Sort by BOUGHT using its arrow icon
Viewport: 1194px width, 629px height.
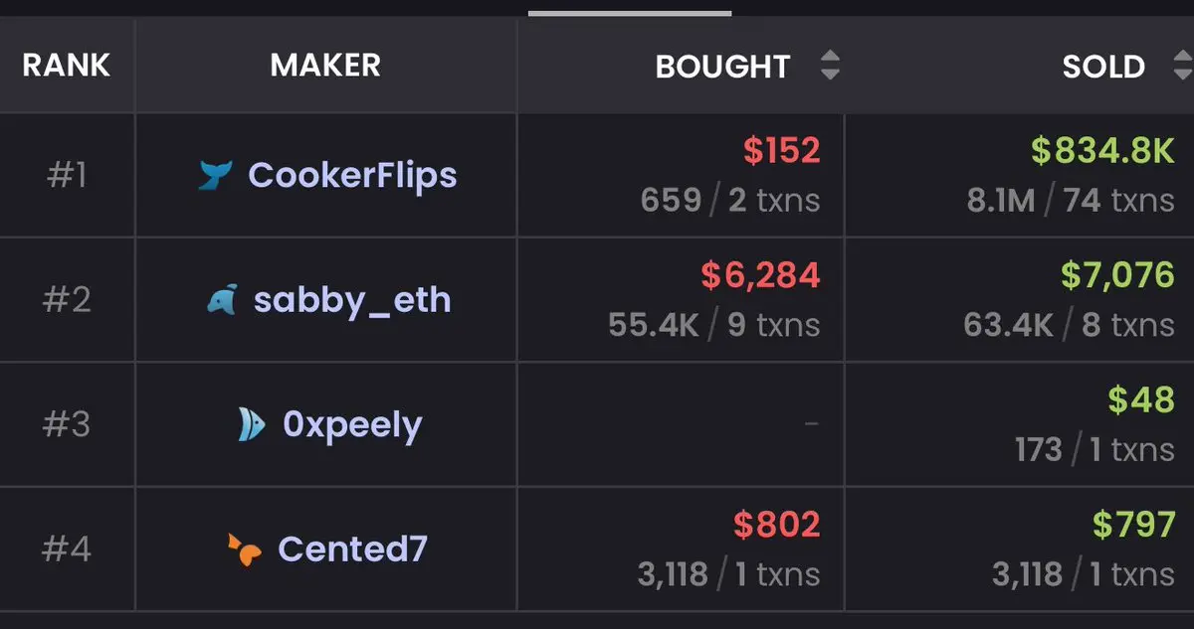coord(830,67)
